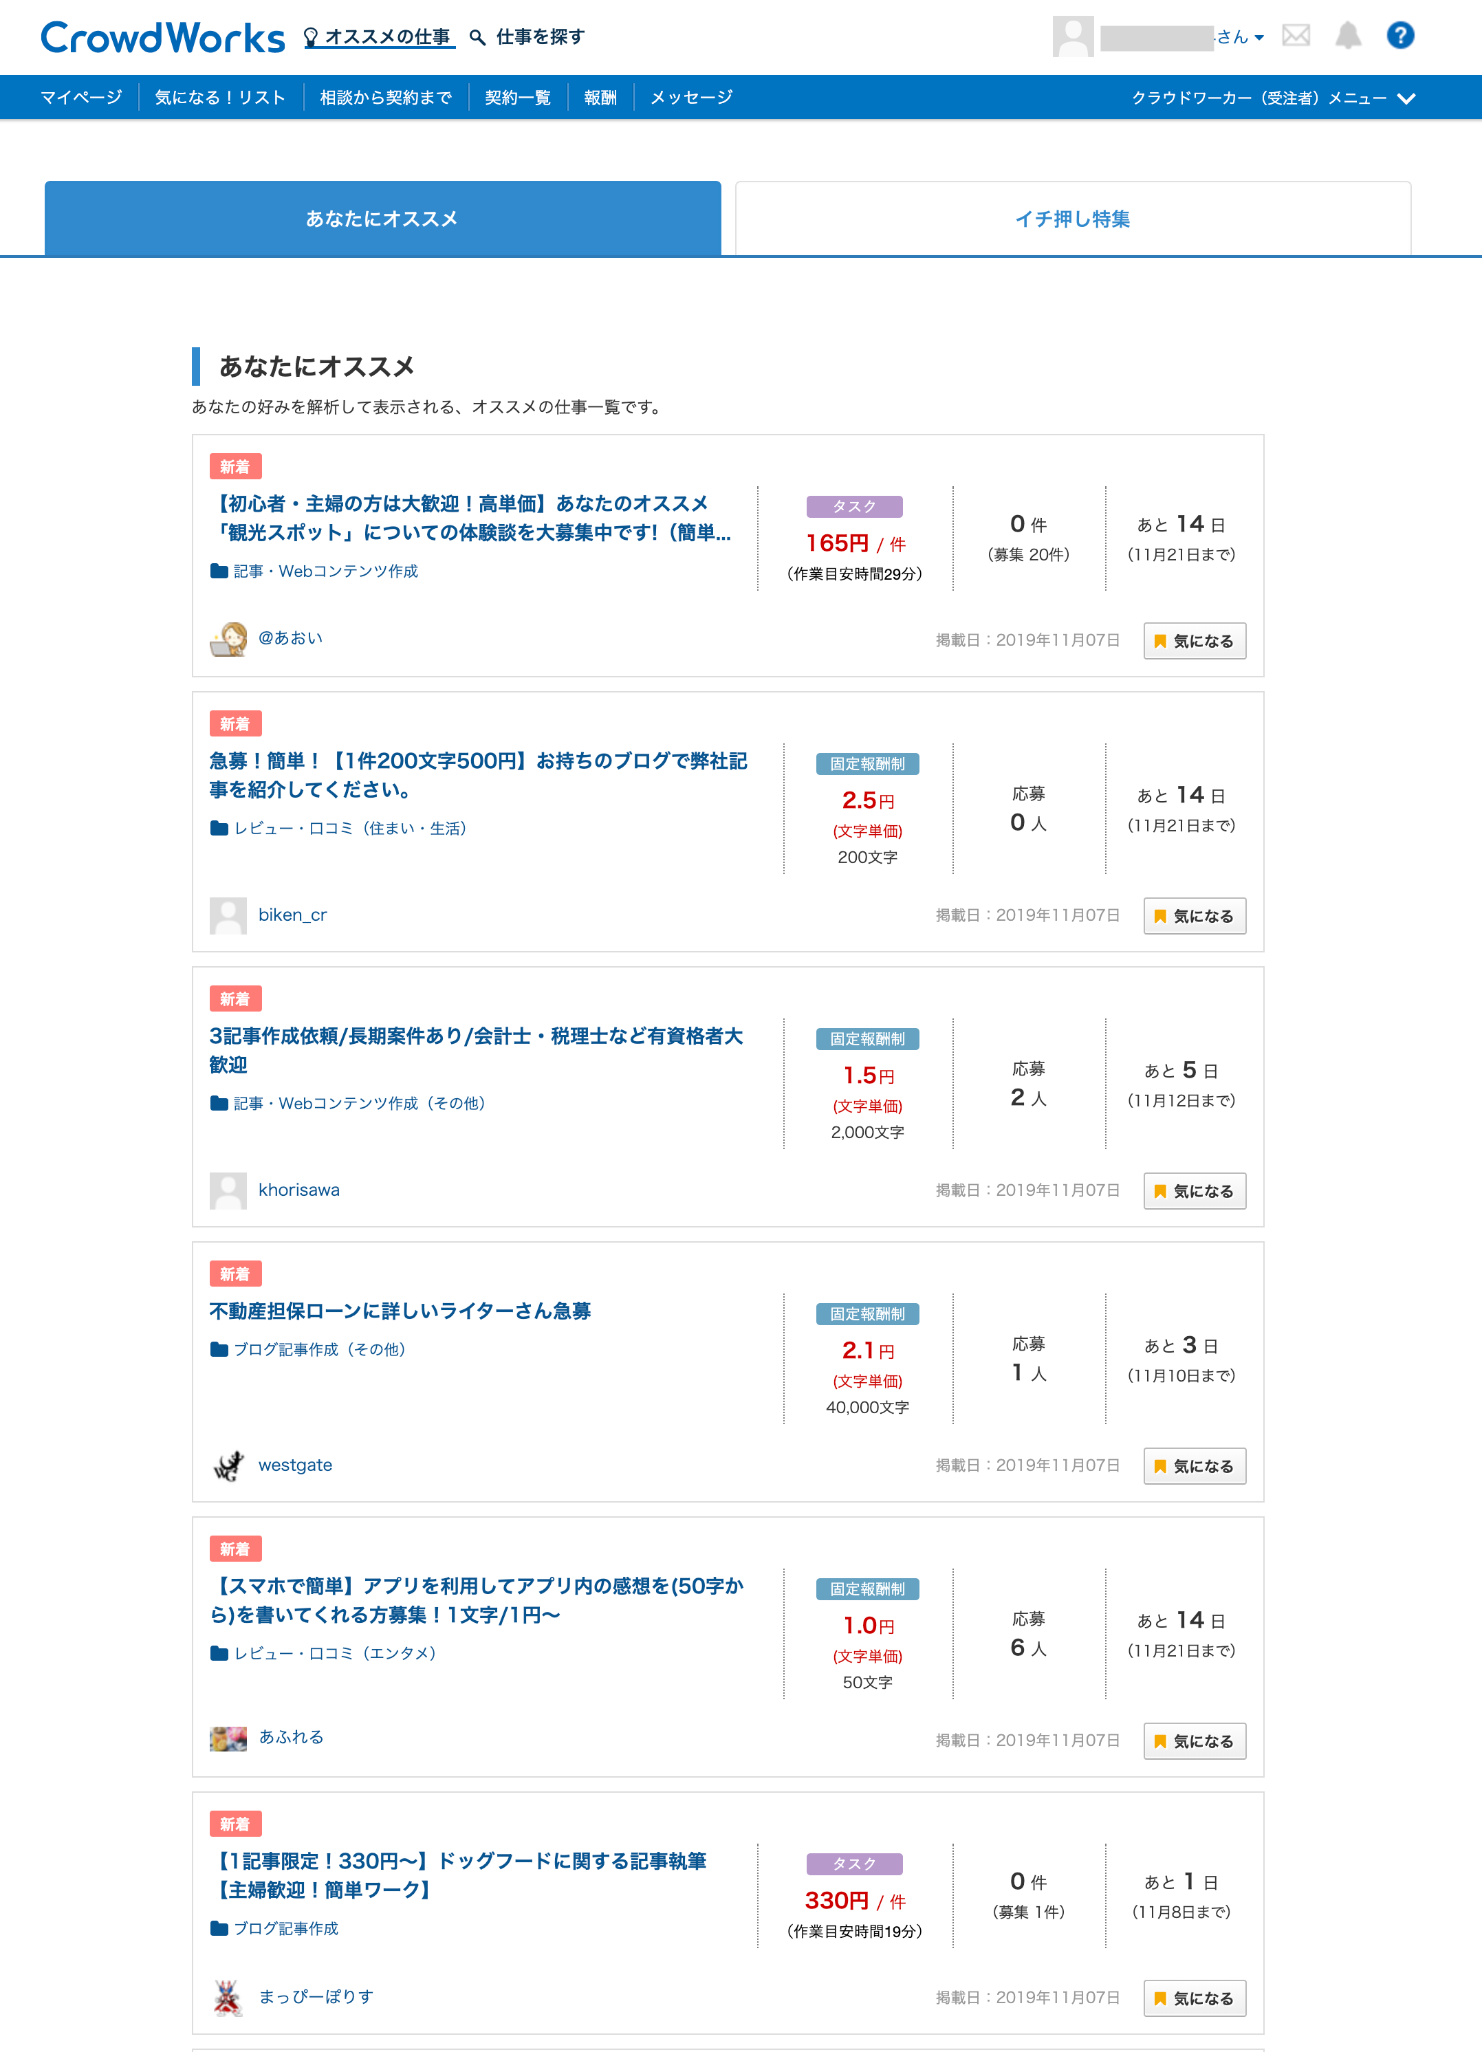This screenshot has height=2052, width=1482.
Task: Click magnifier icon beside 仕事を探す
Action: click(478, 37)
